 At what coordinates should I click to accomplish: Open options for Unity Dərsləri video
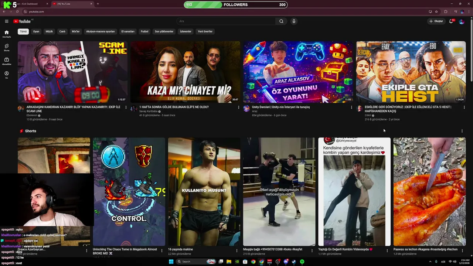pos(351,107)
